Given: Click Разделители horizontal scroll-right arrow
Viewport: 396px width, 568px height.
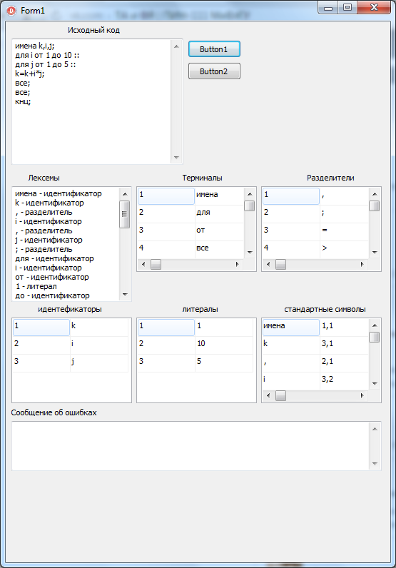Looking at the screenshot, I should 362,265.
